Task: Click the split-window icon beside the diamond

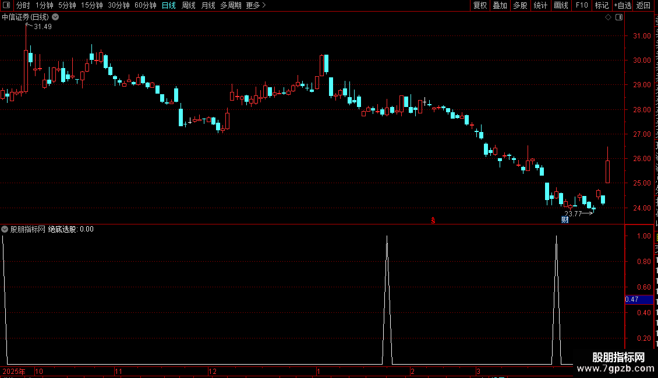Action: [619, 17]
